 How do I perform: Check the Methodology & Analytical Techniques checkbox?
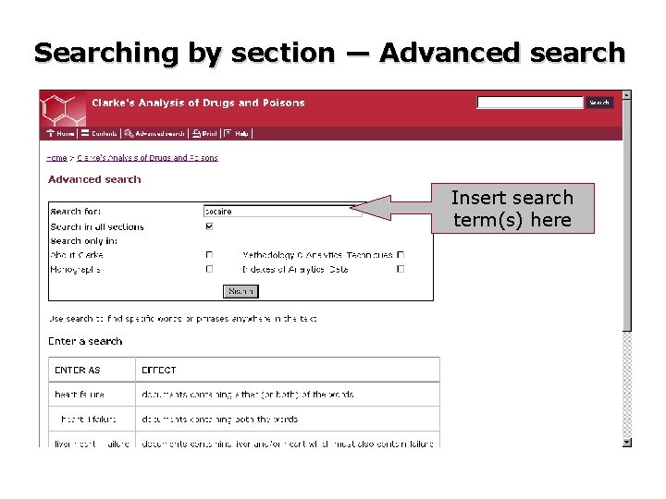(x=401, y=255)
